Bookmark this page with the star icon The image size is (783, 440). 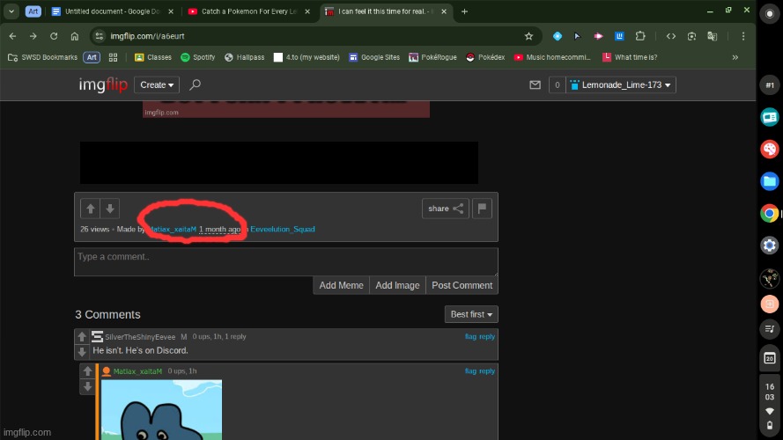(528, 36)
